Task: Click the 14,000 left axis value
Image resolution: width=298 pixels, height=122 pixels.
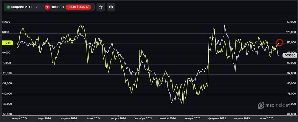Action: (6, 22)
